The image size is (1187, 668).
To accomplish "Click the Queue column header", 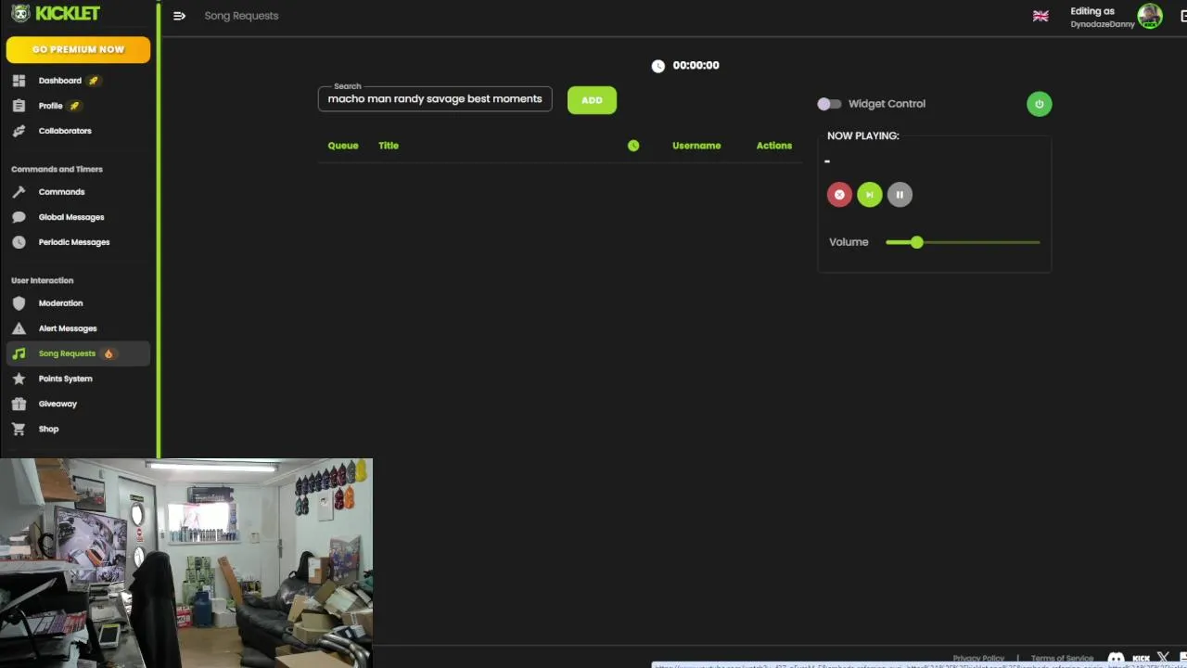I will [x=343, y=146].
